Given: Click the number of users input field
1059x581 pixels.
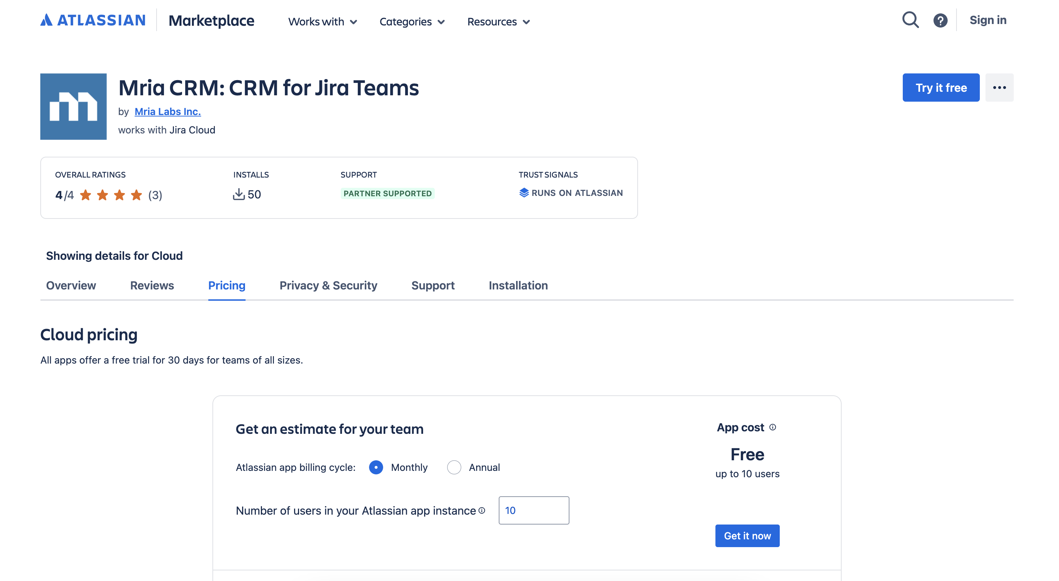Looking at the screenshot, I should click(x=534, y=510).
